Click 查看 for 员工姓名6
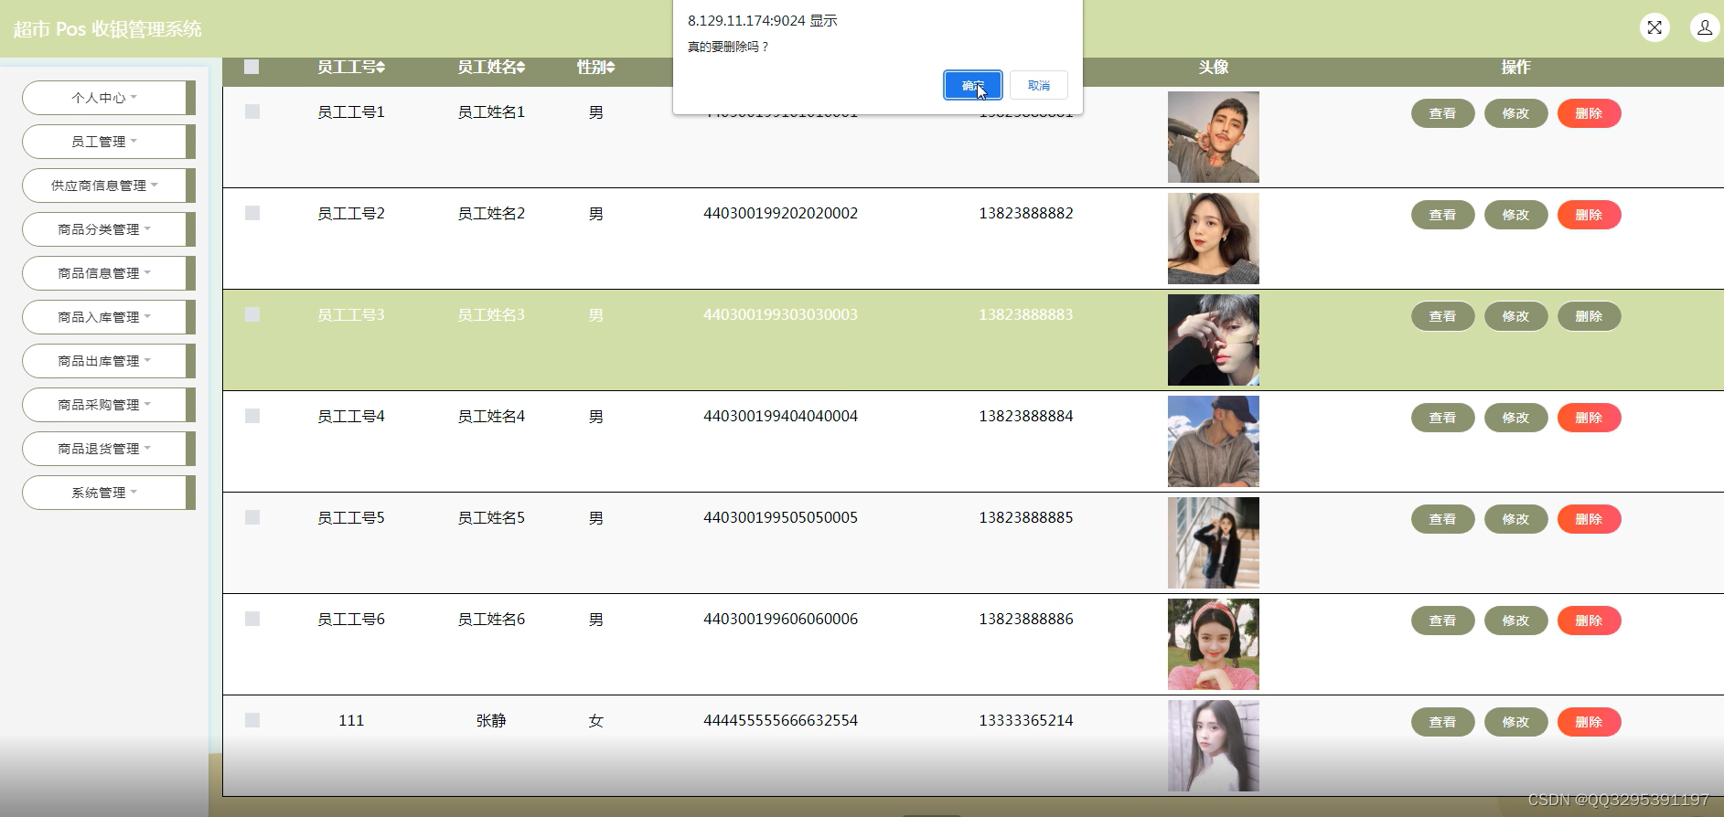The height and width of the screenshot is (817, 1724). pyautogui.click(x=1442, y=621)
